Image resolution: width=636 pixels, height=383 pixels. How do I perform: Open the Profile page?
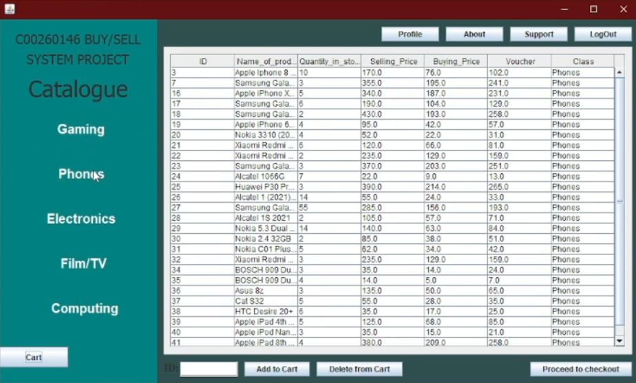(410, 34)
